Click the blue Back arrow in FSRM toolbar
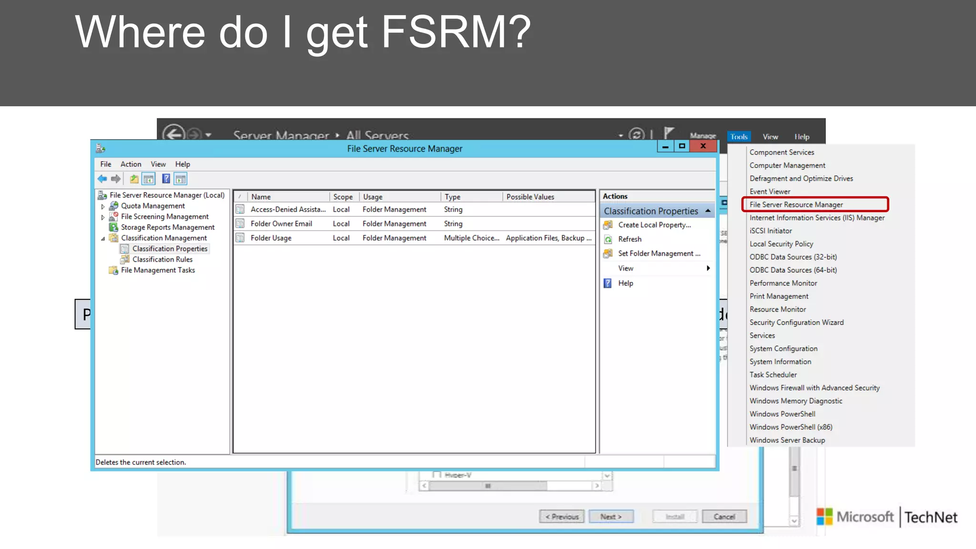Image resolution: width=976 pixels, height=549 pixels. [102, 179]
